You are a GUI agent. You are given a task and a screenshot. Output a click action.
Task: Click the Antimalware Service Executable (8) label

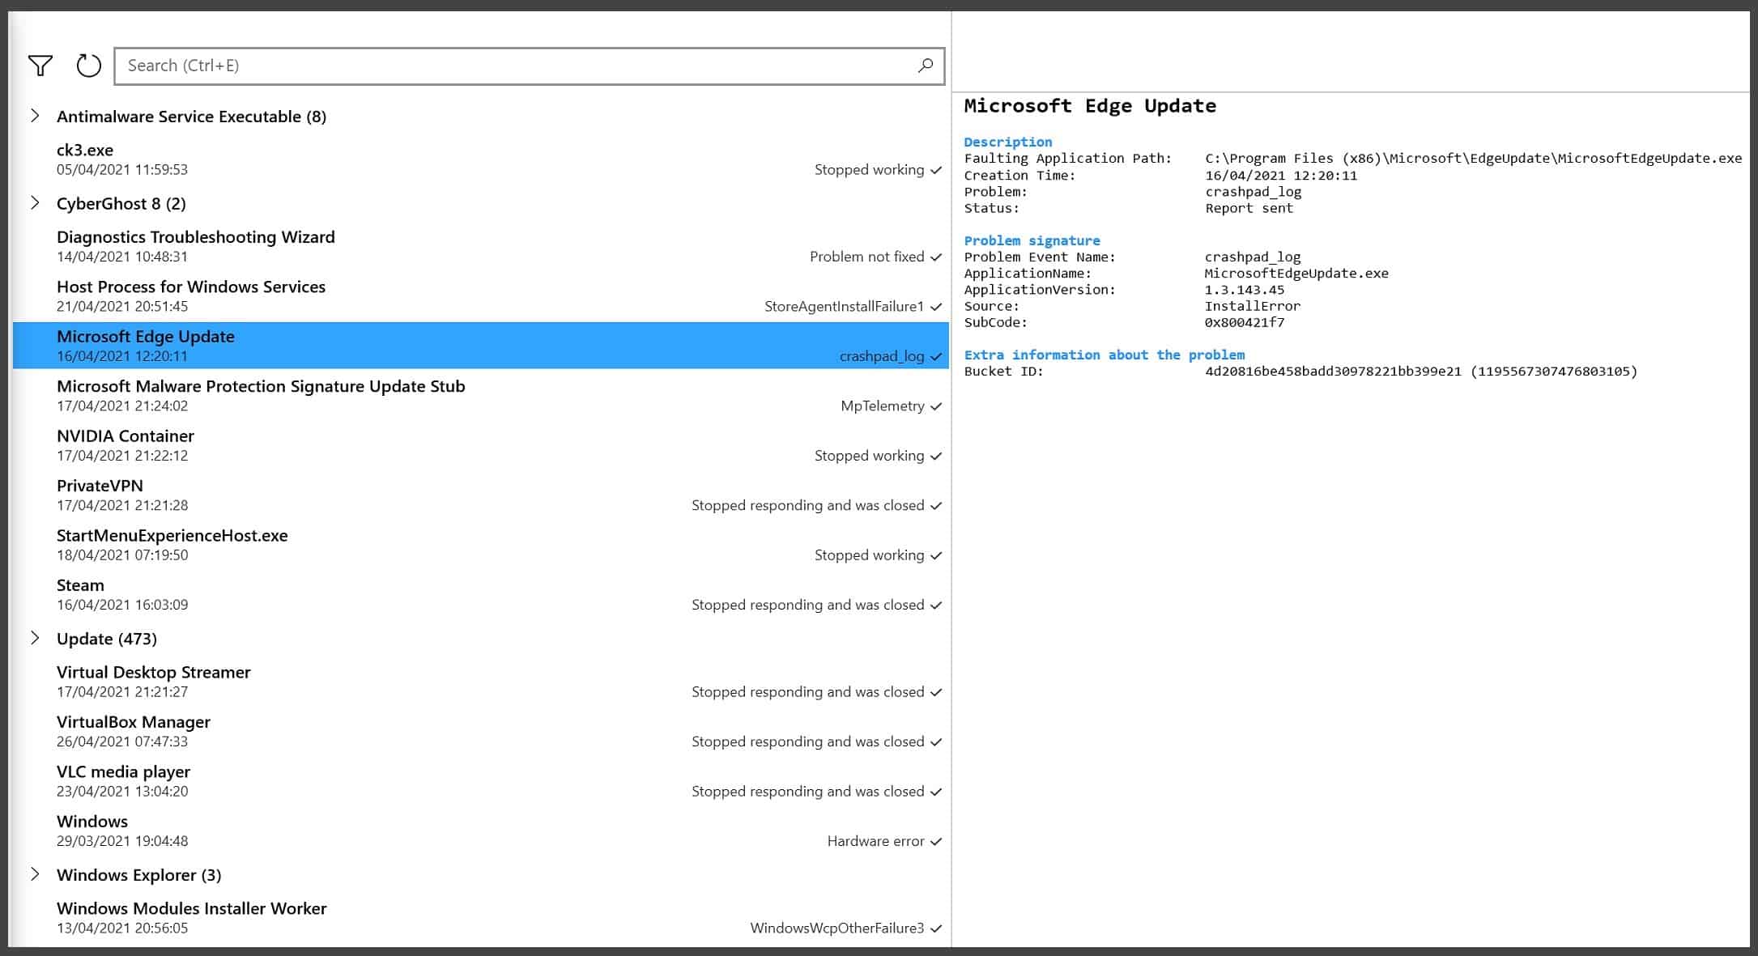tap(191, 117)
